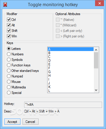Select letter G in the key list

point(71,72)
